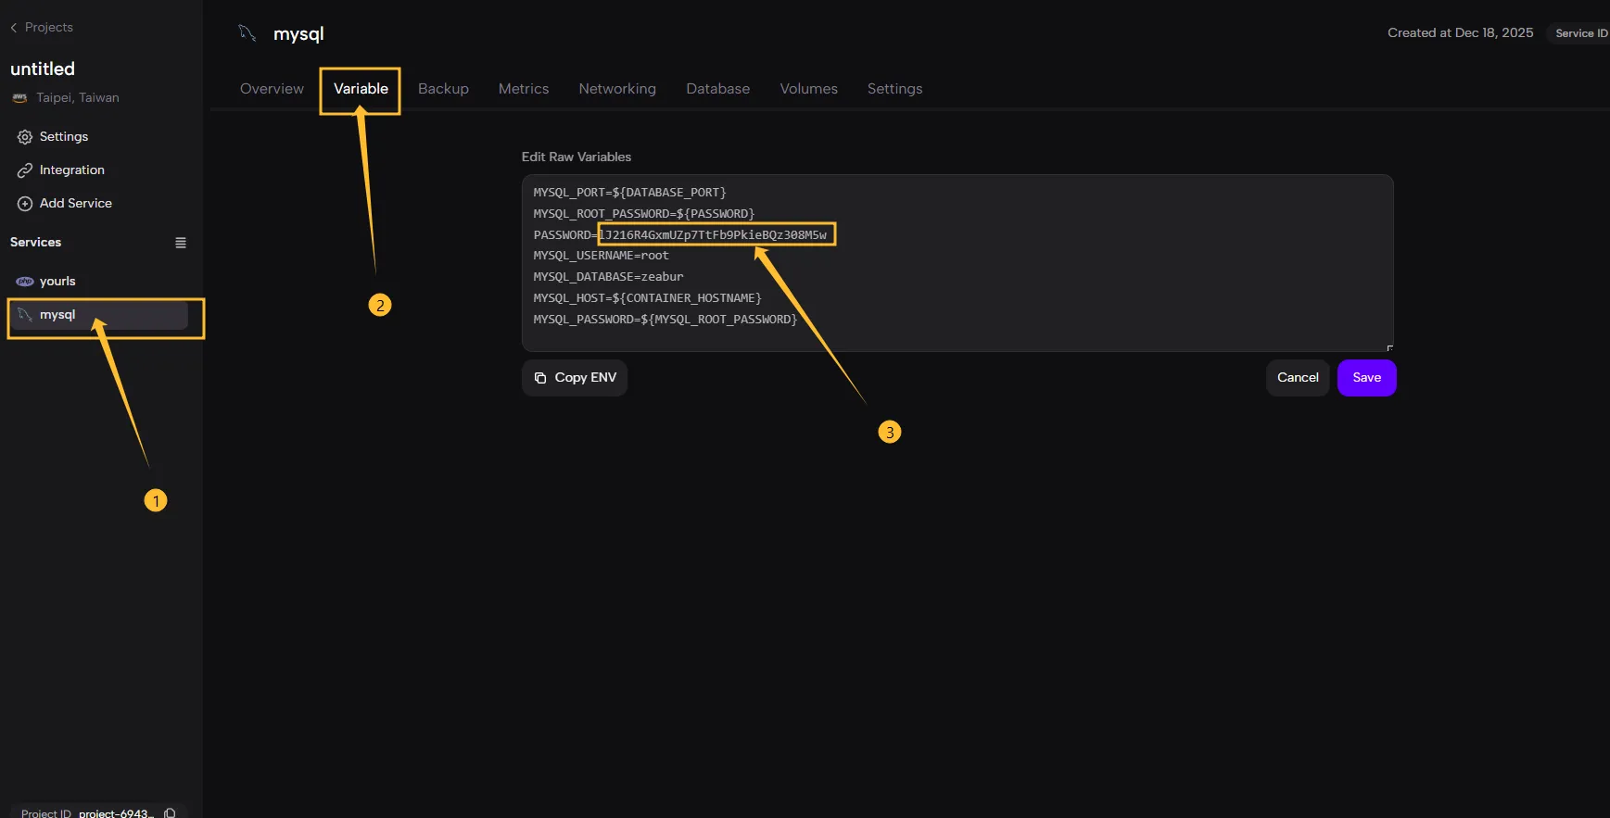The width and height of the screenshot is (1610, 818).
Task: Open the Overview tab
Action: pos(272,89)
